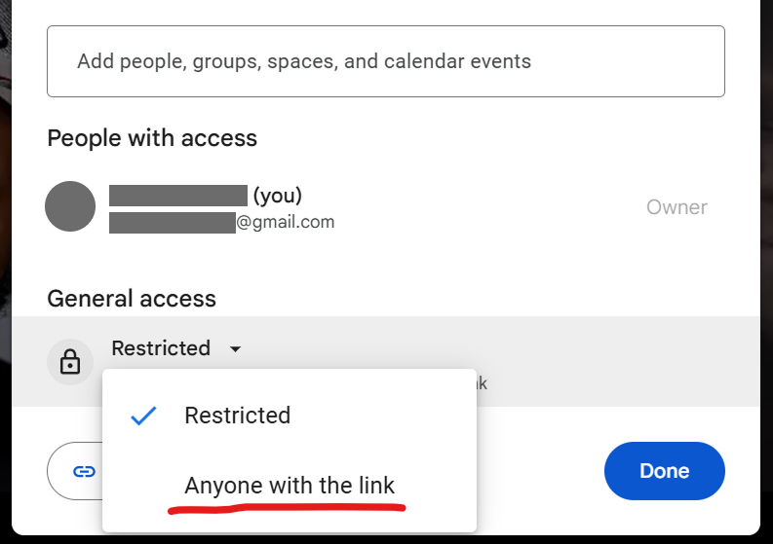
Task: Click the "(you)" text beside owner name
Action: (x=278, y=196)
